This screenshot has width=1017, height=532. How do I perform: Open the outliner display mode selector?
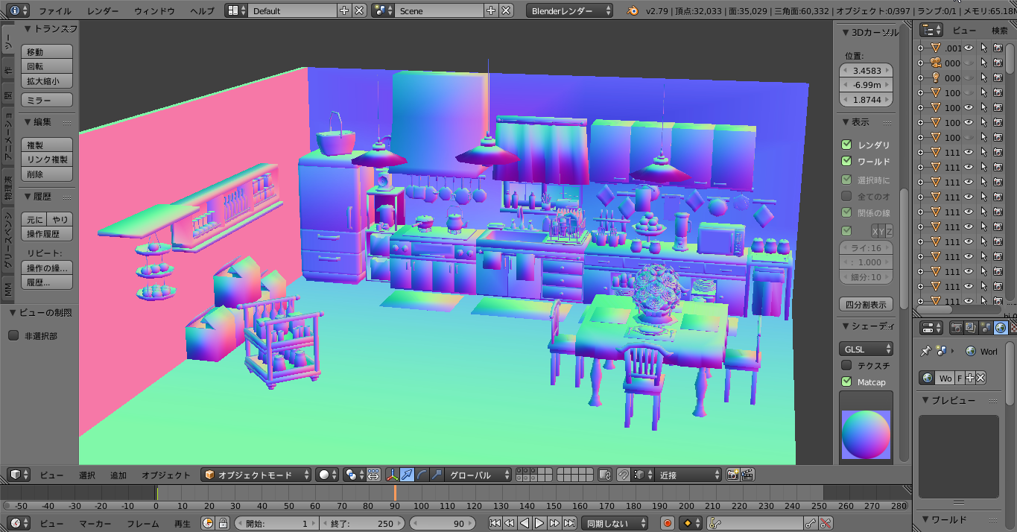[x=931, y=30]
